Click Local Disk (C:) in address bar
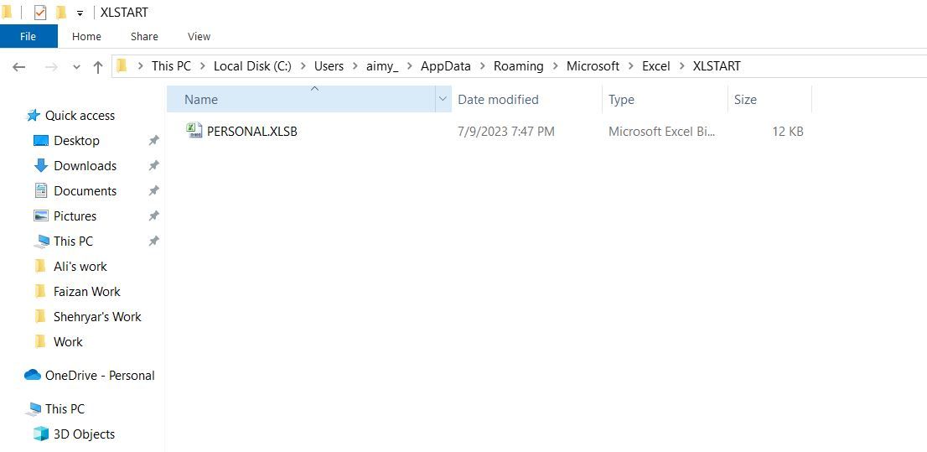This screenshot has height=452, width=927. tap(252, 66)
